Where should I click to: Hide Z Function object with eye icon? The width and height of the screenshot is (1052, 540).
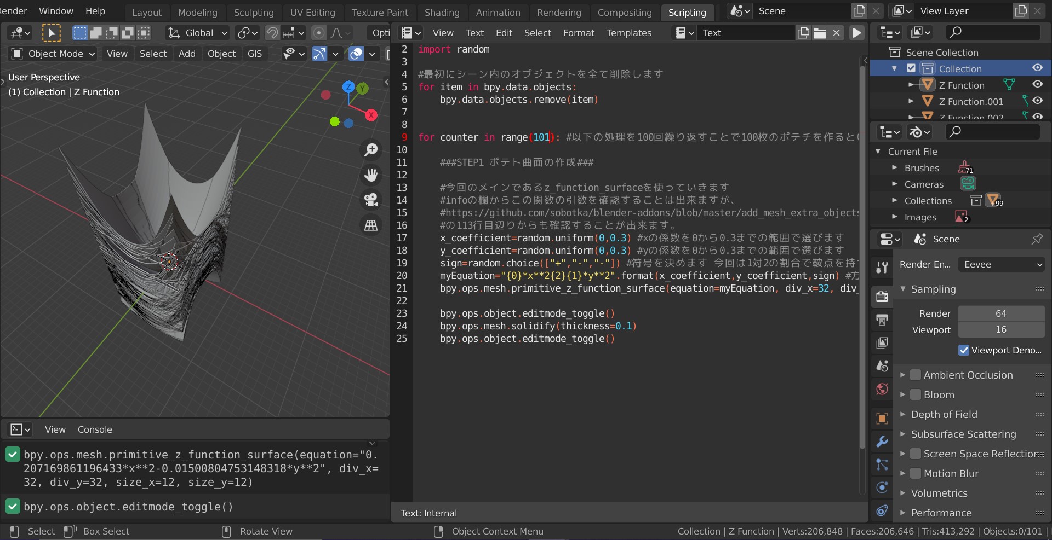coord(1037,85)
